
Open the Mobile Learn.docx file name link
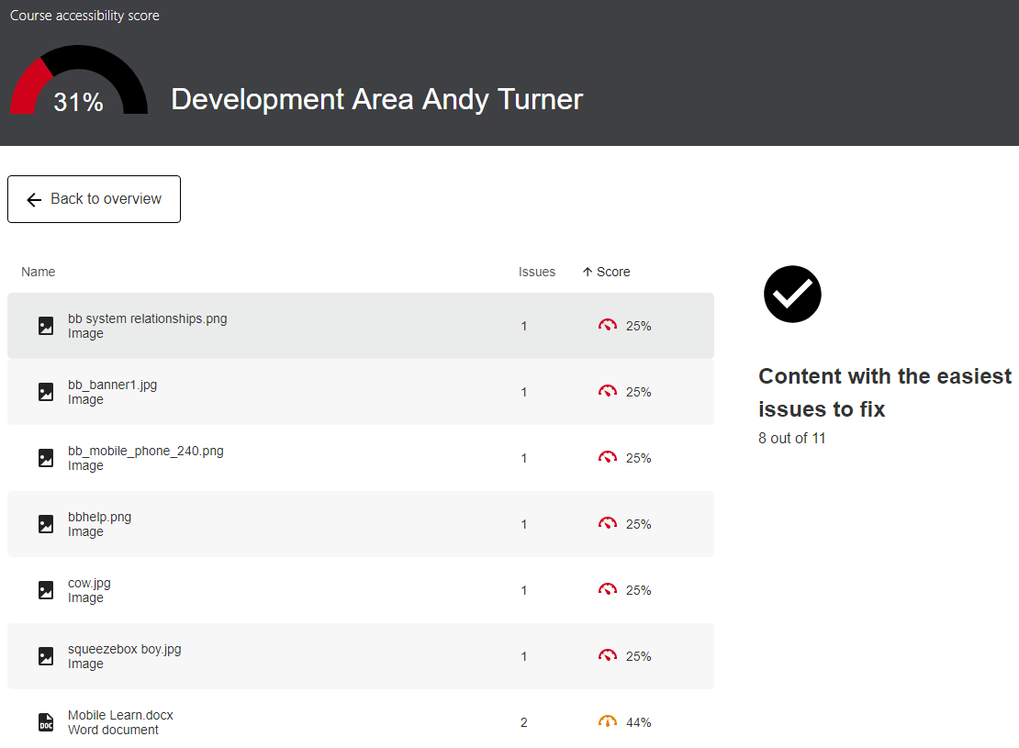tap(119, 714)
